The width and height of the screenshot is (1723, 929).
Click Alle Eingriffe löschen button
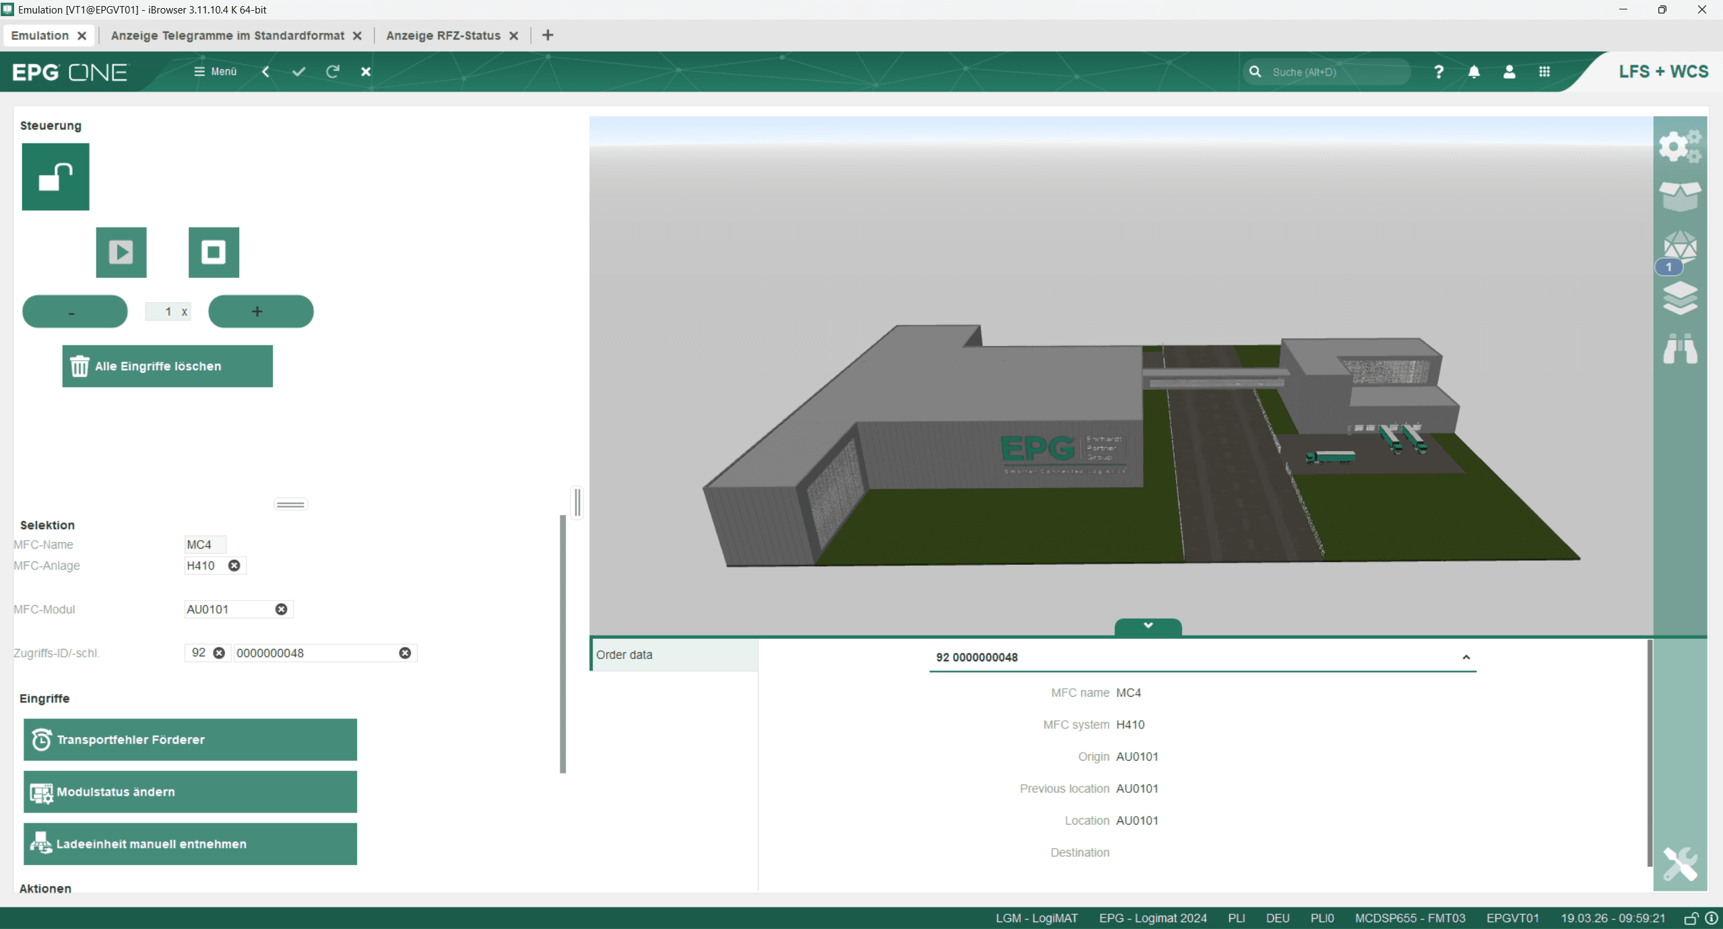pos(168,366)
